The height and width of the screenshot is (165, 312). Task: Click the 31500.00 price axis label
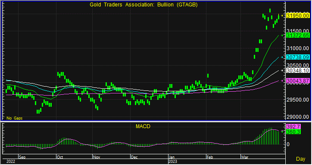click(298, 31)
